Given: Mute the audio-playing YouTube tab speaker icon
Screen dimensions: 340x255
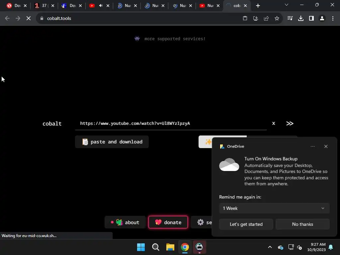Looking at the screenshot, I should (101, 6).
